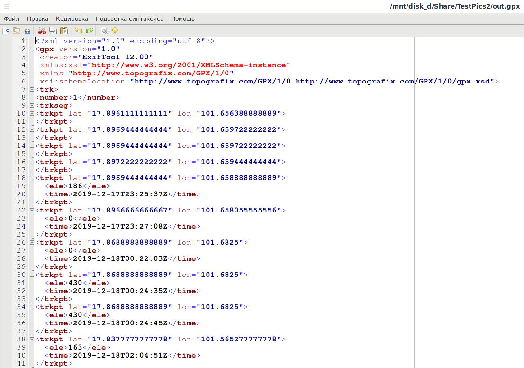Screen dimensions: 524x368
Task: Open the Подсветка синтаксиса menu
Action: [x=129, y=19]
